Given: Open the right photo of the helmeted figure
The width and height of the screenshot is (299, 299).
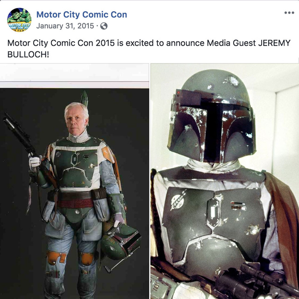Looking at the screenshot, I should (x=225, y=181).
